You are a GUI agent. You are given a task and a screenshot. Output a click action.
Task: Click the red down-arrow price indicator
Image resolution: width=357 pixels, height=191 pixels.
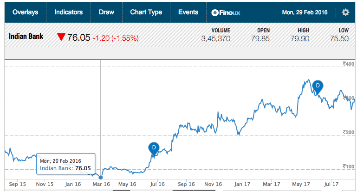[x=61, y=38]
